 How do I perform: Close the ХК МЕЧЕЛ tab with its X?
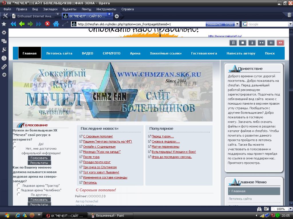tap(109, 14)
